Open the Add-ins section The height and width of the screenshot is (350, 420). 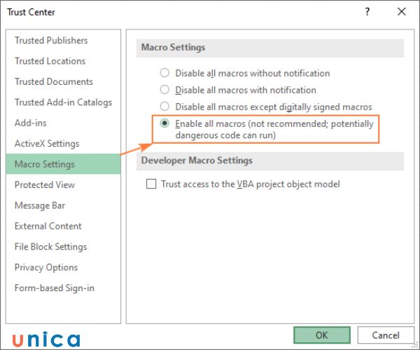click(x=31, y=123)
